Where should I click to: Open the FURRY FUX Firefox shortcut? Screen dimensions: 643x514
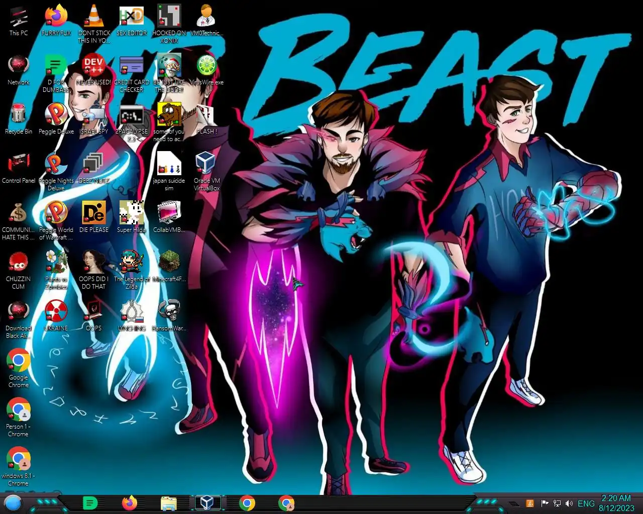tap(56, 20)
